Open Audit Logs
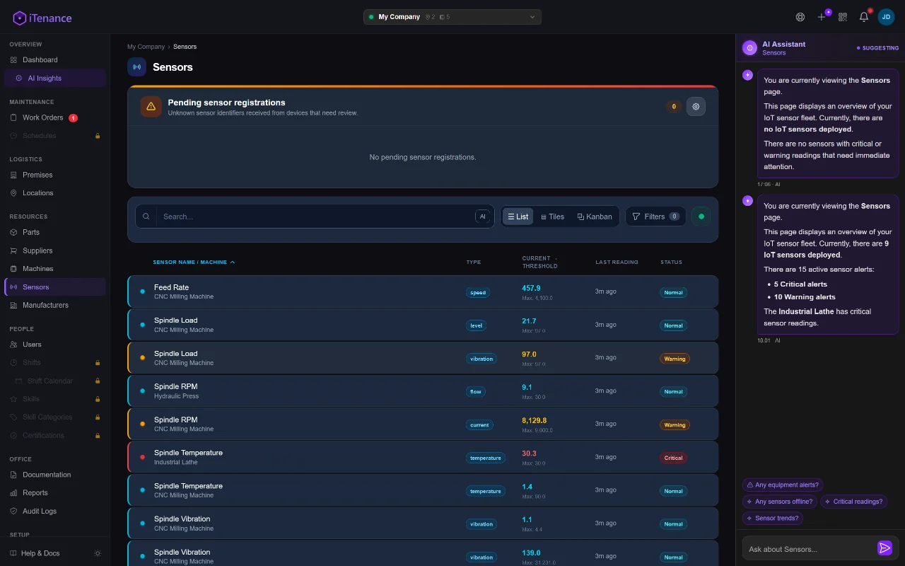 coord(55,511)
